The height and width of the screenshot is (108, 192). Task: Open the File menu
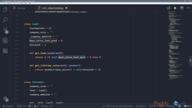1,3
